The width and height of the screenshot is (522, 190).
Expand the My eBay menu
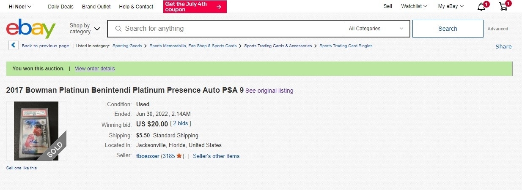tap(451, 6)
